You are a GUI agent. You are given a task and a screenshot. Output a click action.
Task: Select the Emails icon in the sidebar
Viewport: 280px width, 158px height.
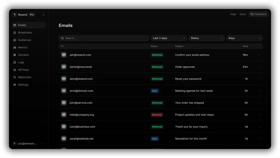coord(15,25)
